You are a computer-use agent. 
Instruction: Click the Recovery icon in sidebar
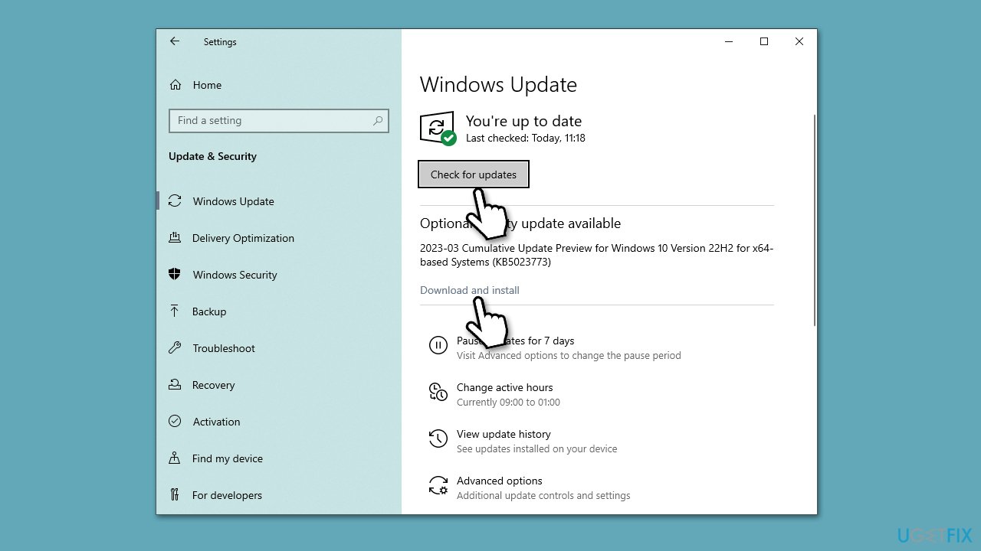pyautogui.click(x=176, y=385)
